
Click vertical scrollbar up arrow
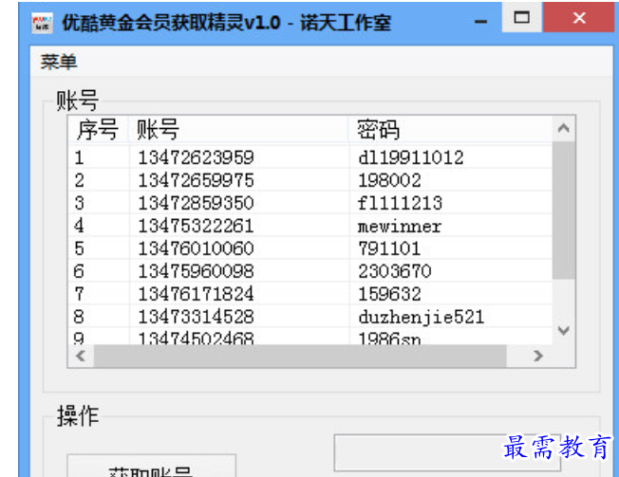(563, 128)
